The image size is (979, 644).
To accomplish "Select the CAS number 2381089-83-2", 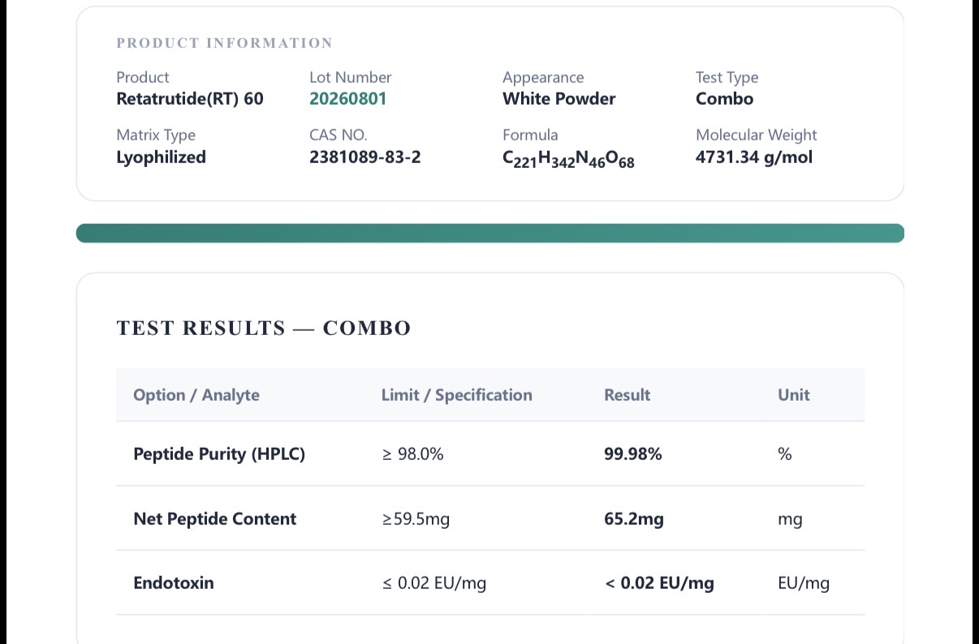I will tap(365, 157).
